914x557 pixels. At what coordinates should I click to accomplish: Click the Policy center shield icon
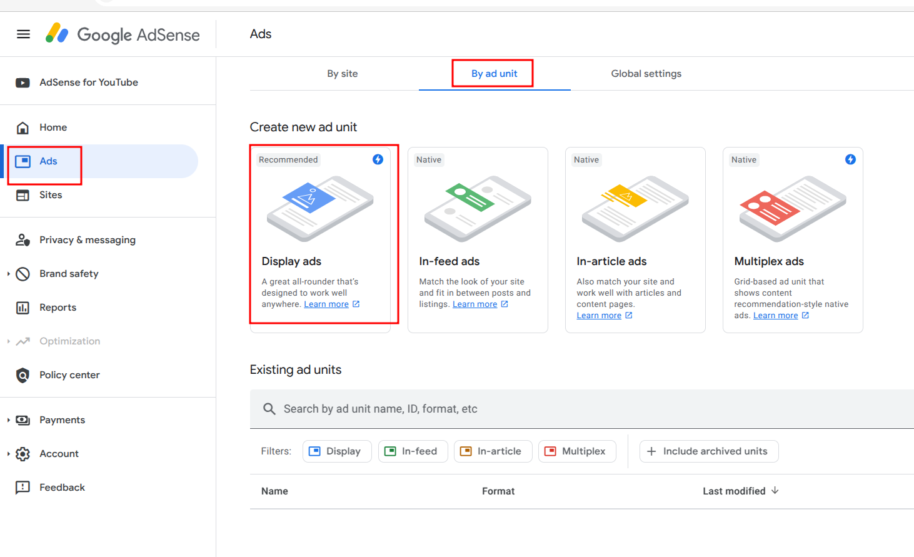pyautogui.click(x=23, y=375)
